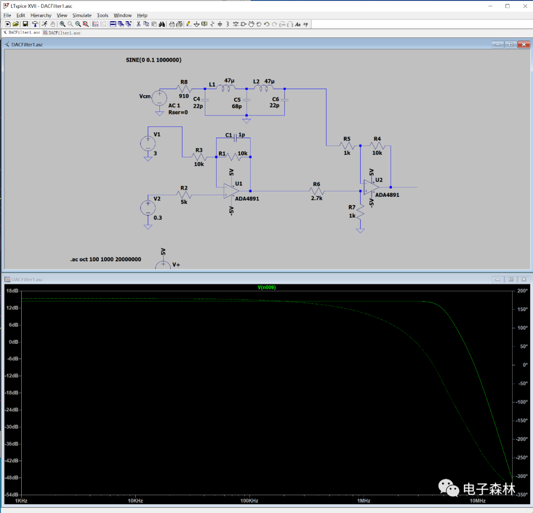Open the Hierarchy menu

(40, 15)
